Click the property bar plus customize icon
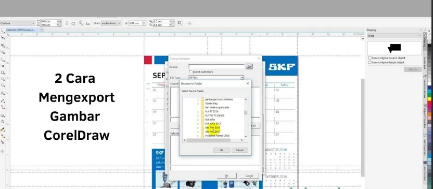The height and width of the screenshot is (189, 433). [189, 23]
